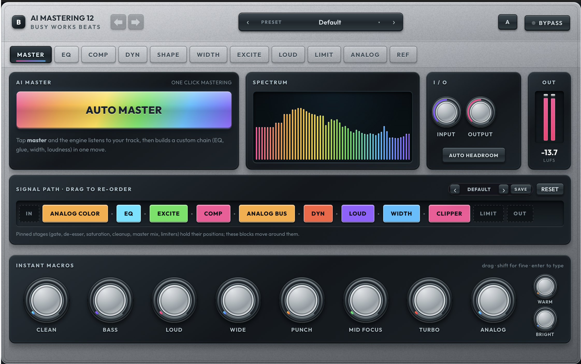Select the ANALOG COLOR signal block

tap(75, 214)
